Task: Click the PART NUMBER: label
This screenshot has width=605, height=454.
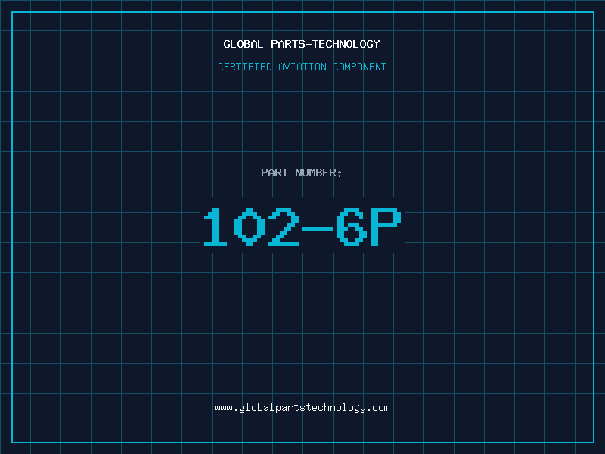Action: click(x=302, y=173)
